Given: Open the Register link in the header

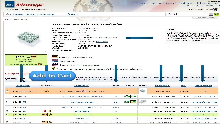Looking at the screenshot, I should (x=207, y=3).
